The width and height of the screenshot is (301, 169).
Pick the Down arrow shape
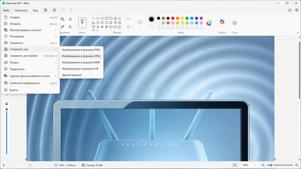point(93,27)
